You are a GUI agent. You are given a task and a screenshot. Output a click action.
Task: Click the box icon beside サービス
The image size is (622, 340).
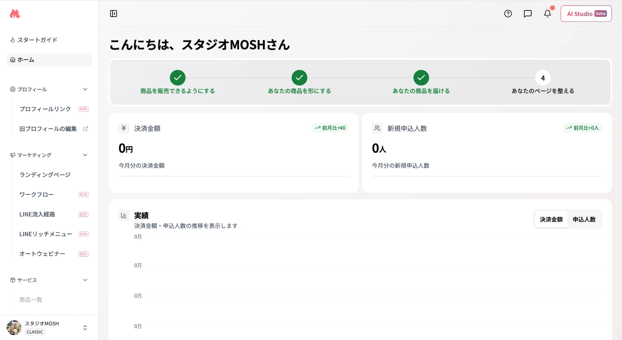pos(13,280)
